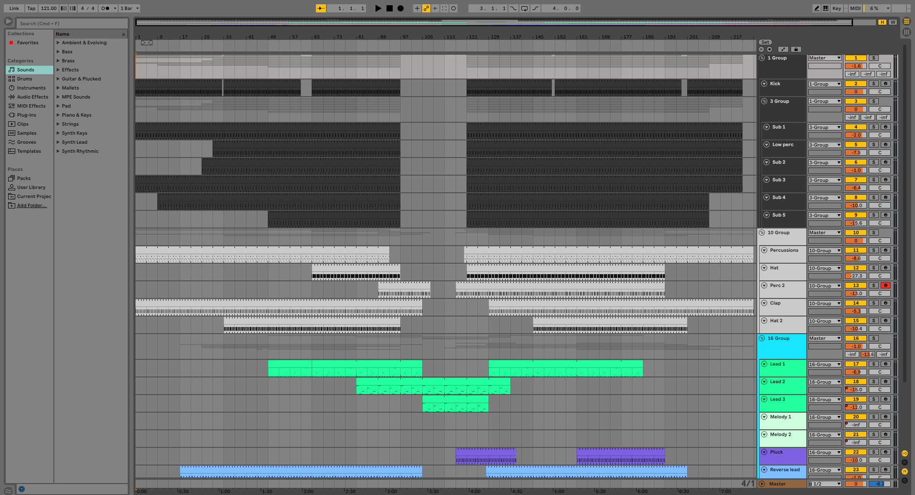Open Plug-Ins browser category
The width and height of the screenshot is (915, 495).
pos(29,115)
